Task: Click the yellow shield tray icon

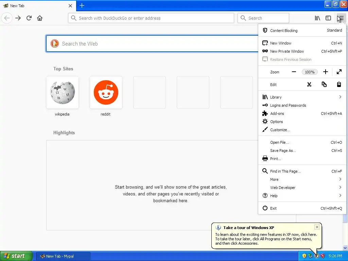Action: coord(304,256)
